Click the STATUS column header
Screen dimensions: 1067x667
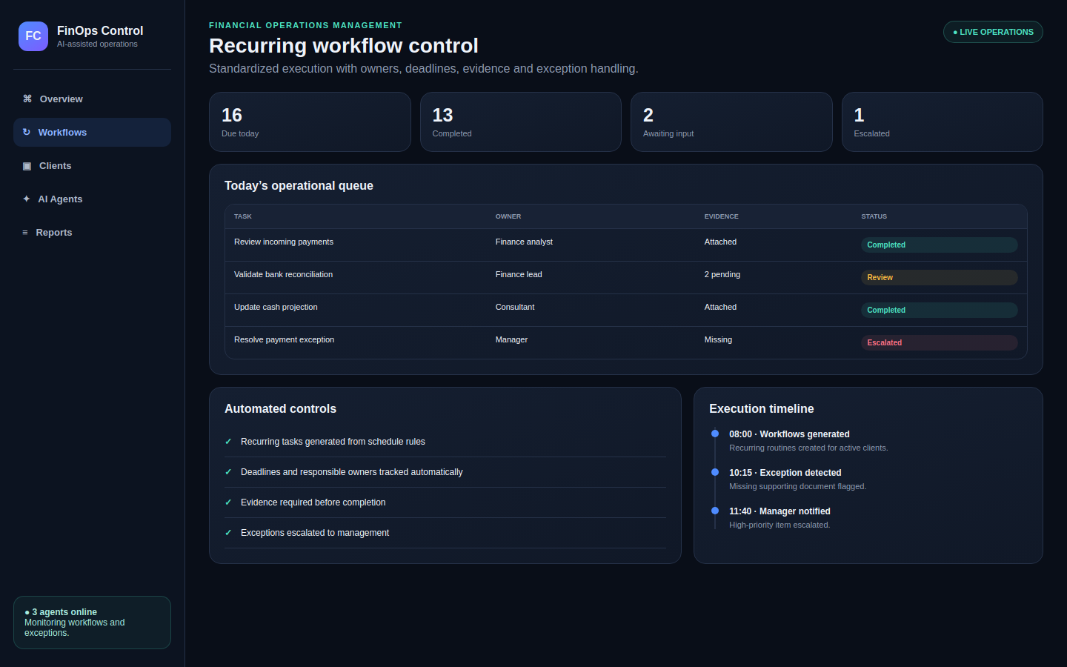pyautogui.click(x=874, y=216)
